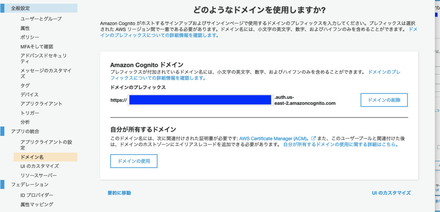Open デバイス settings

coord(30,95)
